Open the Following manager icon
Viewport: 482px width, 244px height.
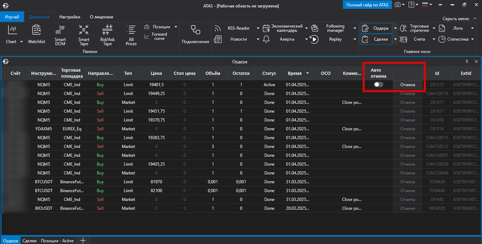click(x=314, y=28)
